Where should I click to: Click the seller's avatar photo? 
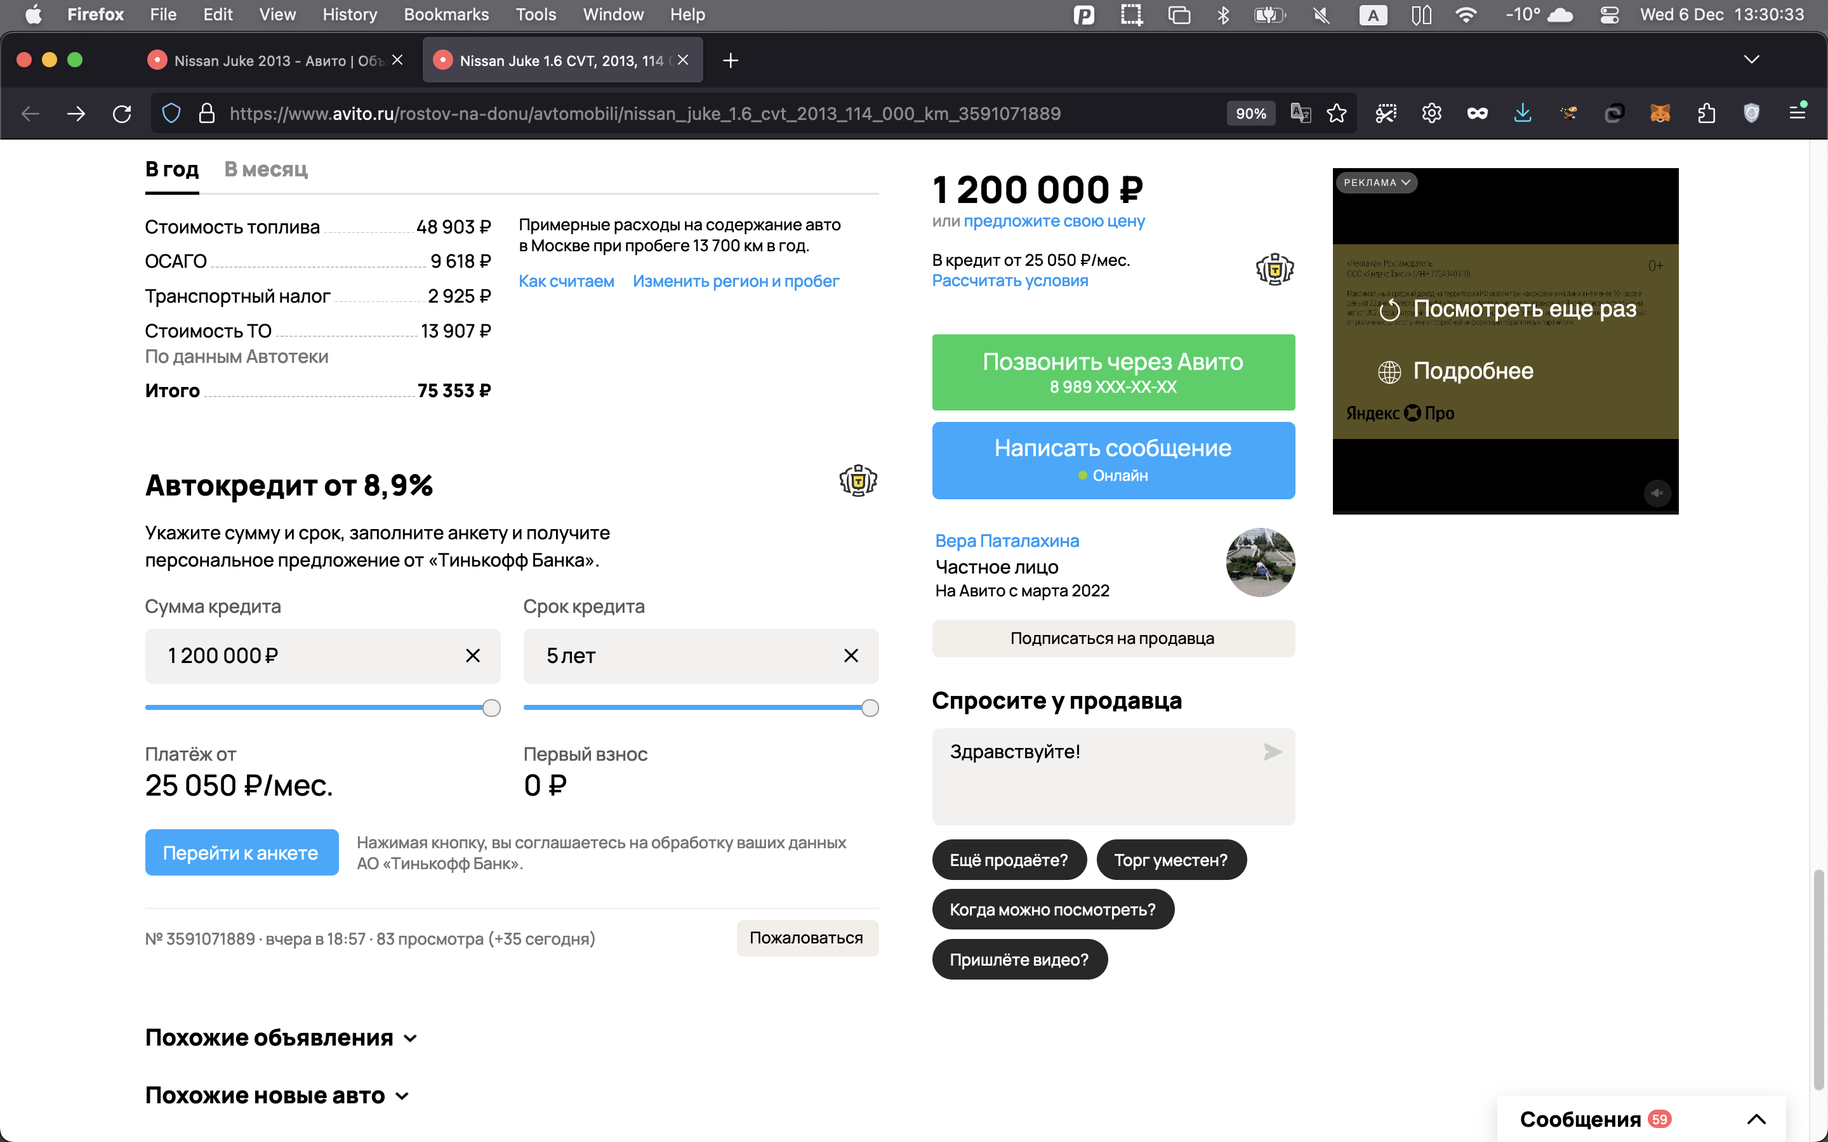[1259, 563]
